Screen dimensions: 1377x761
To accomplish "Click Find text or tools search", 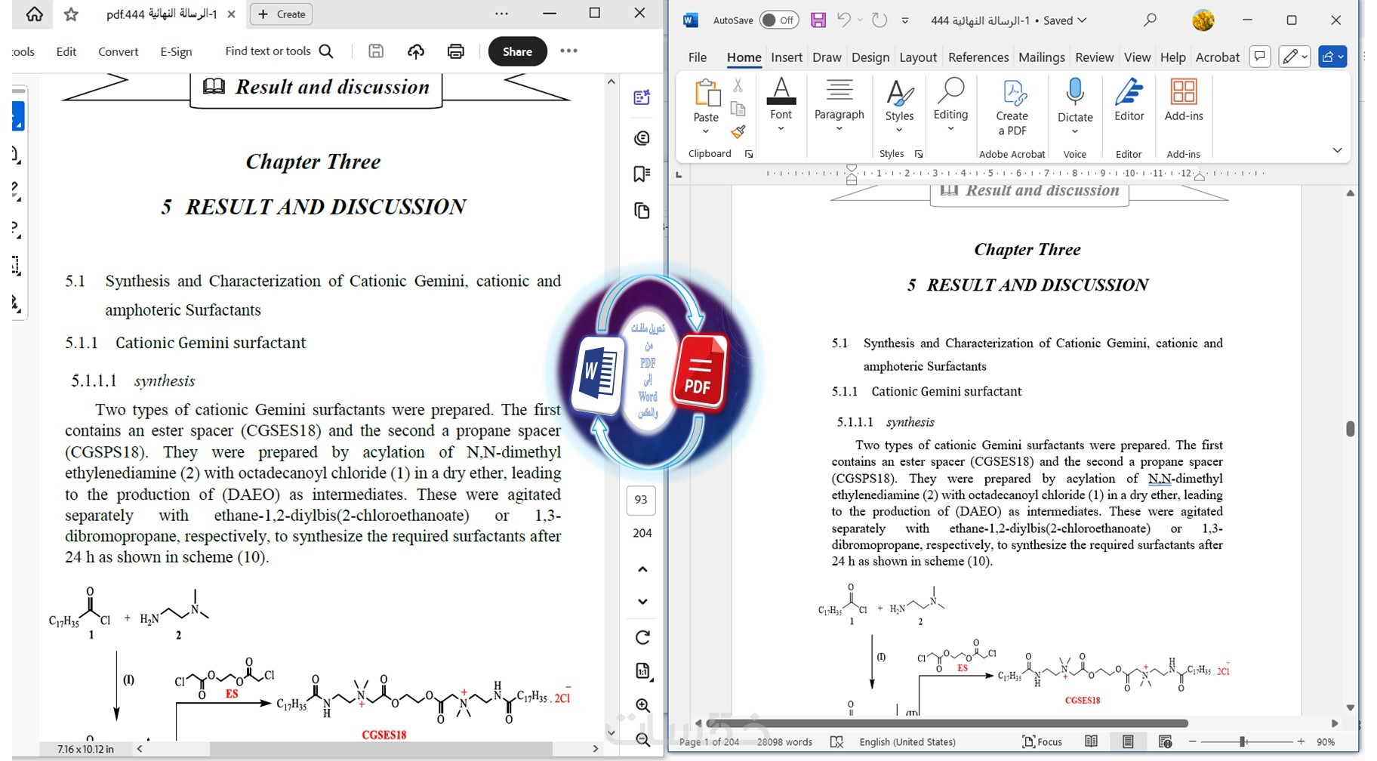I will click(x=279, y=51).
